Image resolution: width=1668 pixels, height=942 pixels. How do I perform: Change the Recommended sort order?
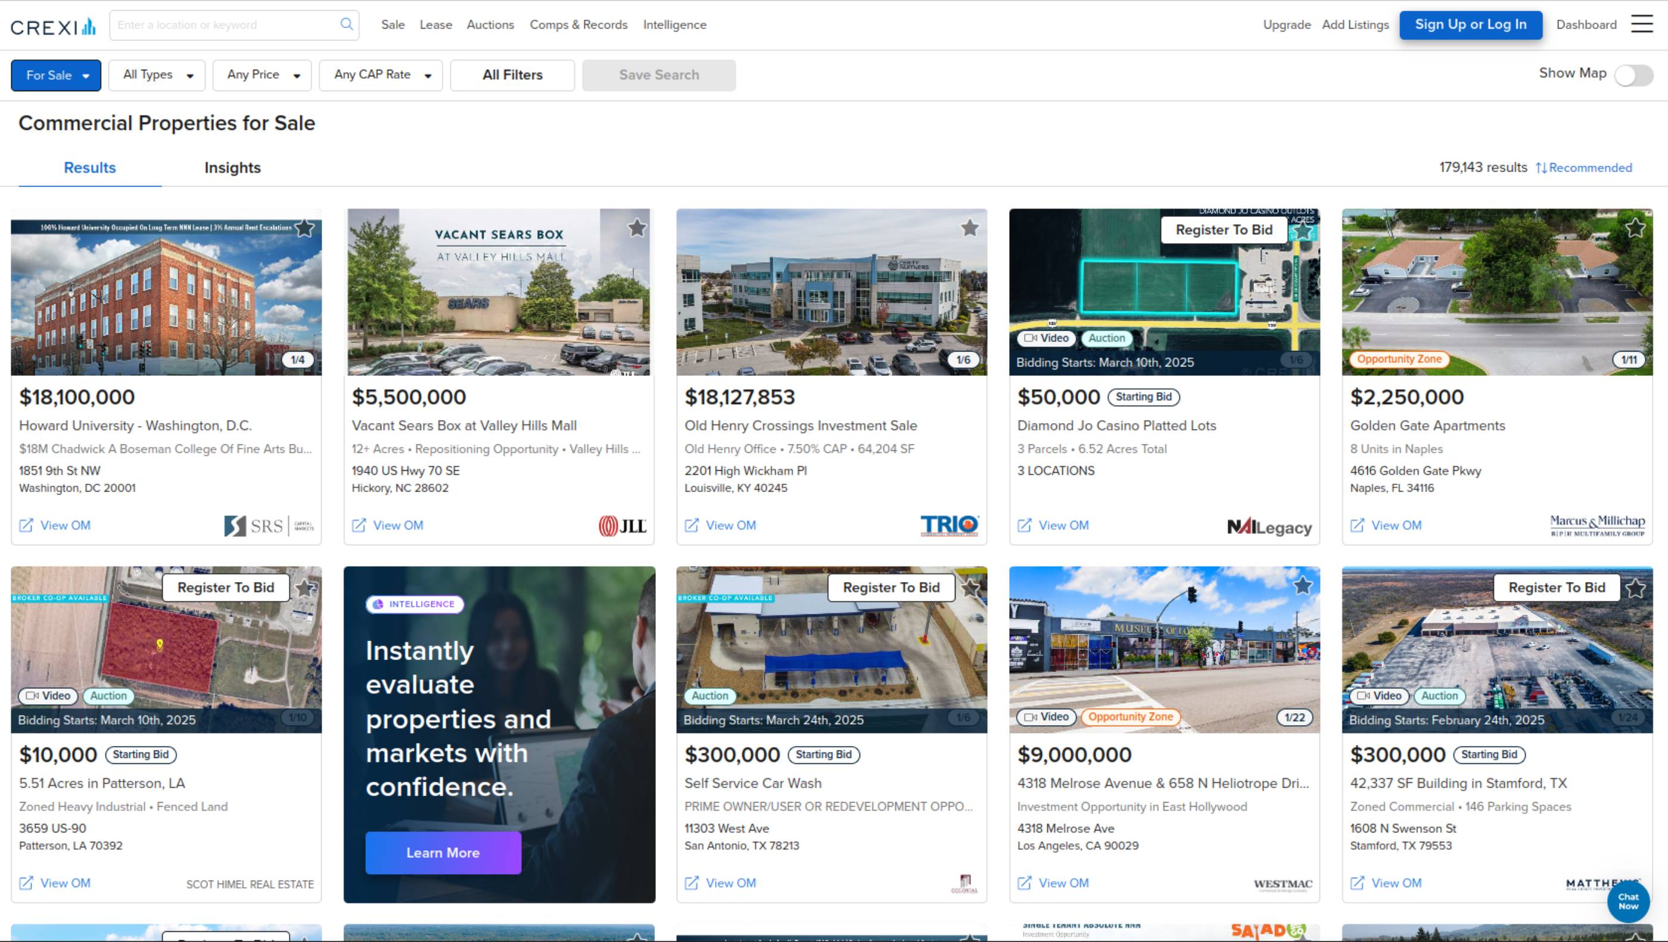(x=1591, y=167)
